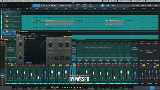Select the Bend tool
160x90 pixels.
coord(52,5)
